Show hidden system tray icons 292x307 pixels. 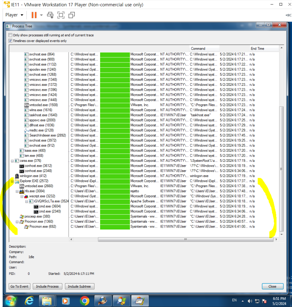pyautogui.click(x=243, y=301)
